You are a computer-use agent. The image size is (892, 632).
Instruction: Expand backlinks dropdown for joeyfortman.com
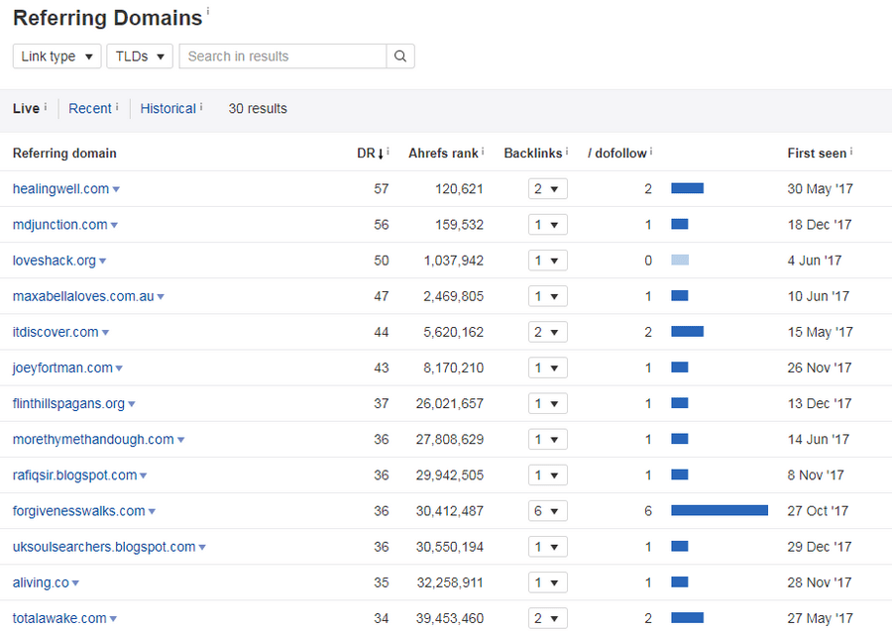pos(548,368)
